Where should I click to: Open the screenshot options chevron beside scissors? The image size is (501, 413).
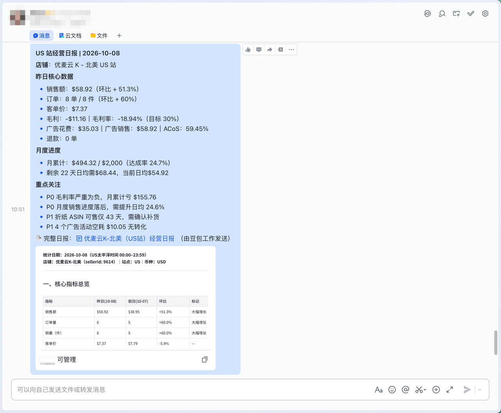click(x=425, y=390)
